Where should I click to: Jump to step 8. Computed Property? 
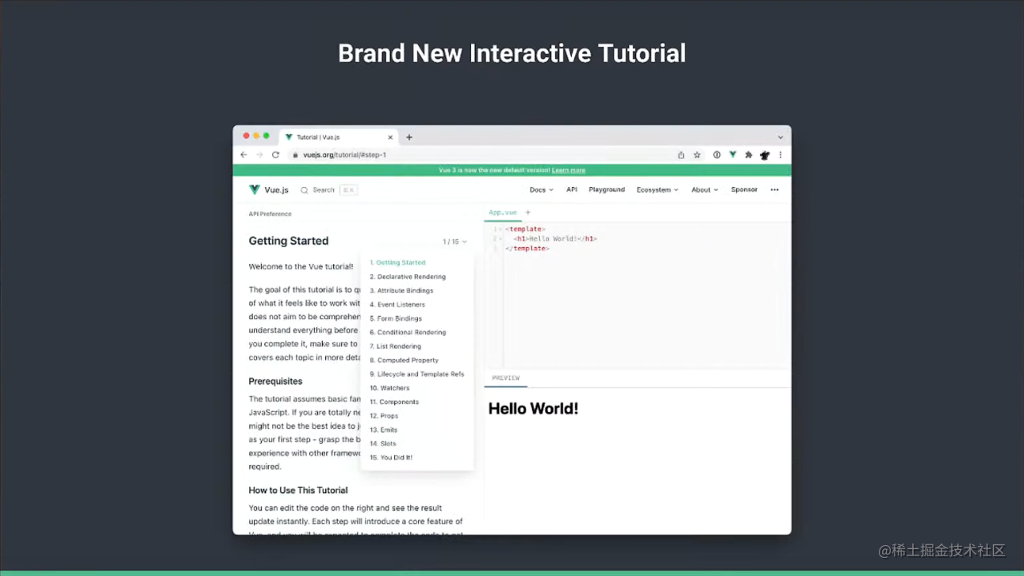tap(404, 360)
